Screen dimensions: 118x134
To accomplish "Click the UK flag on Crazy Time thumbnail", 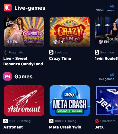I will (x=55, y=42).
